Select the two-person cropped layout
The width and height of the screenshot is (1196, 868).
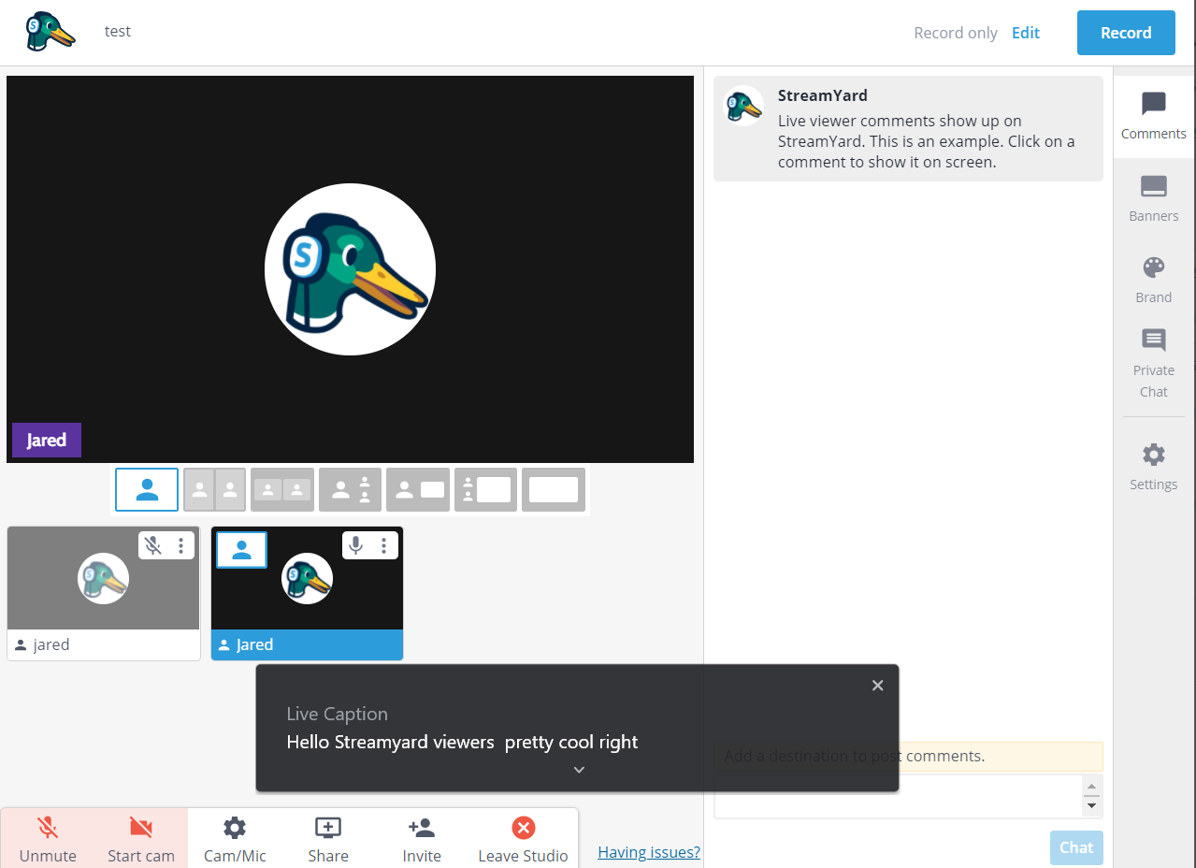point(214,489)
